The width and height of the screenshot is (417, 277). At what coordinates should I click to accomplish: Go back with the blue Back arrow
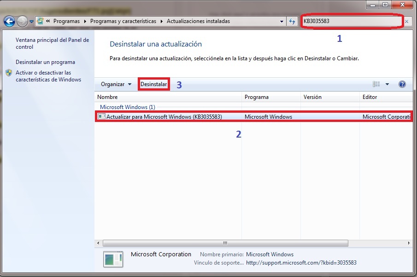(9, 21)
